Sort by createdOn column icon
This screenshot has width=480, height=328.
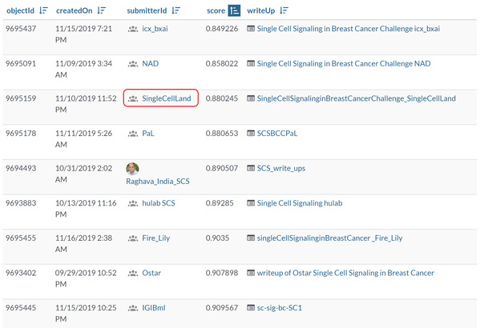point(101,10)
